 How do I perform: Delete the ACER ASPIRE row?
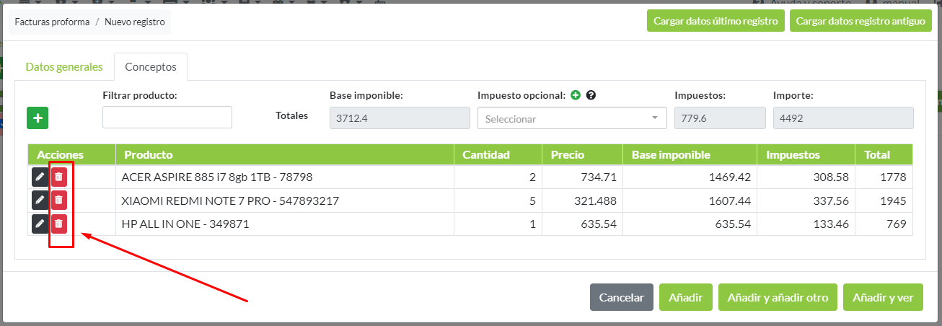point(59,177)
